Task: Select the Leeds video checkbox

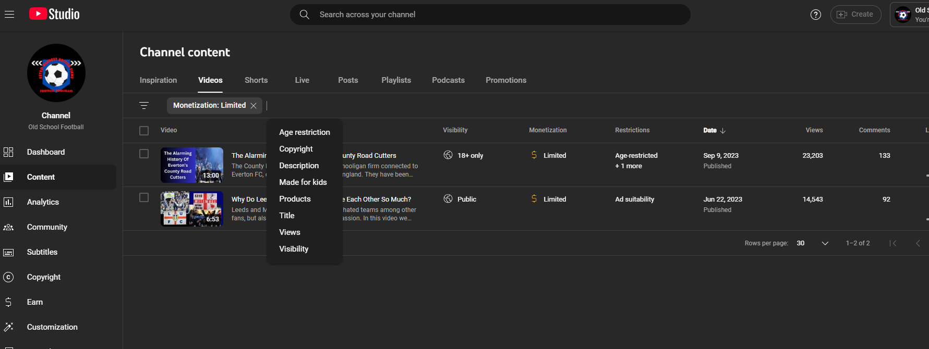Action: coord(144,197)
